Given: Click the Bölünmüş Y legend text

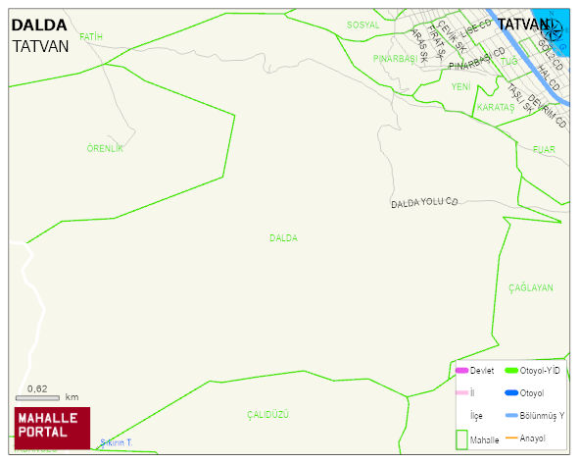Looking at the screenshot, I should pos(542,416).
